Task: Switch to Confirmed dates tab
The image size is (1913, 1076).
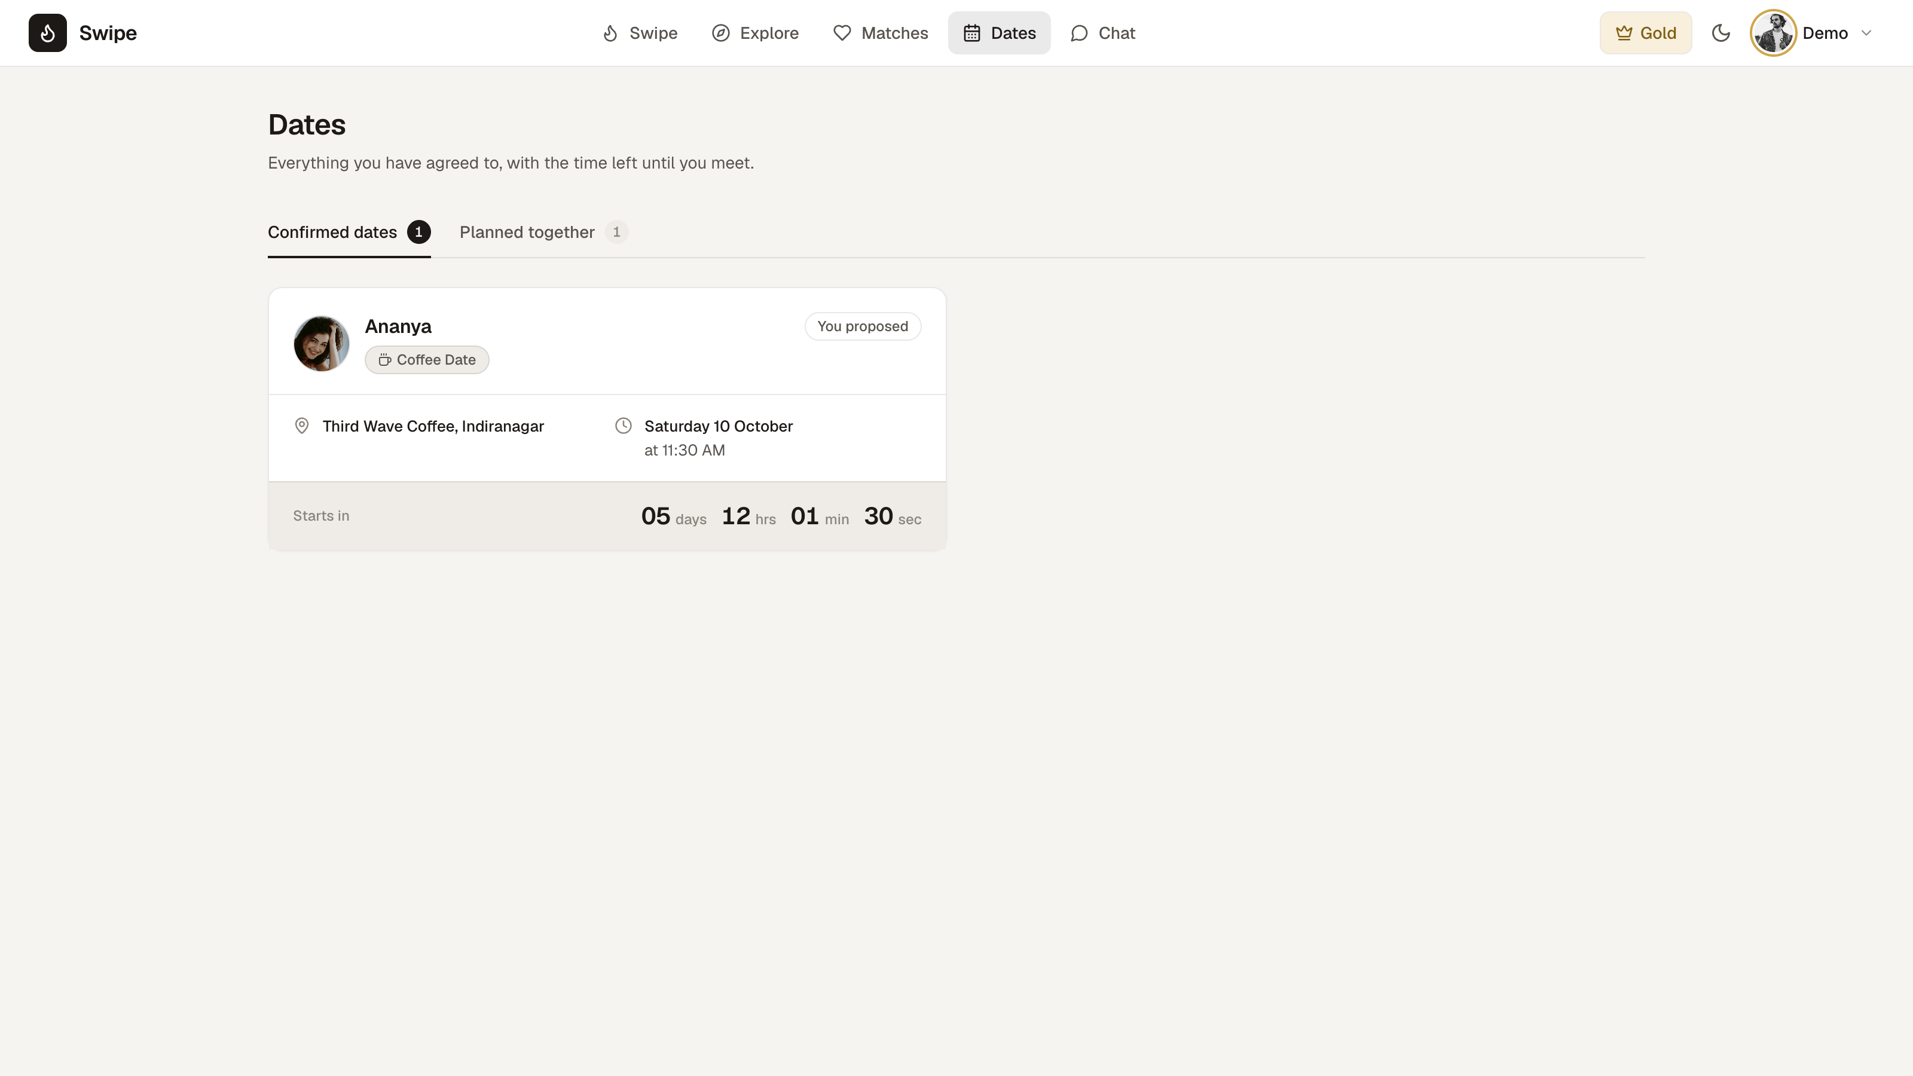Action: [349, 233]
